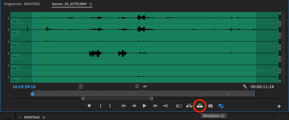Jump to the Out point

coord(166,106)
